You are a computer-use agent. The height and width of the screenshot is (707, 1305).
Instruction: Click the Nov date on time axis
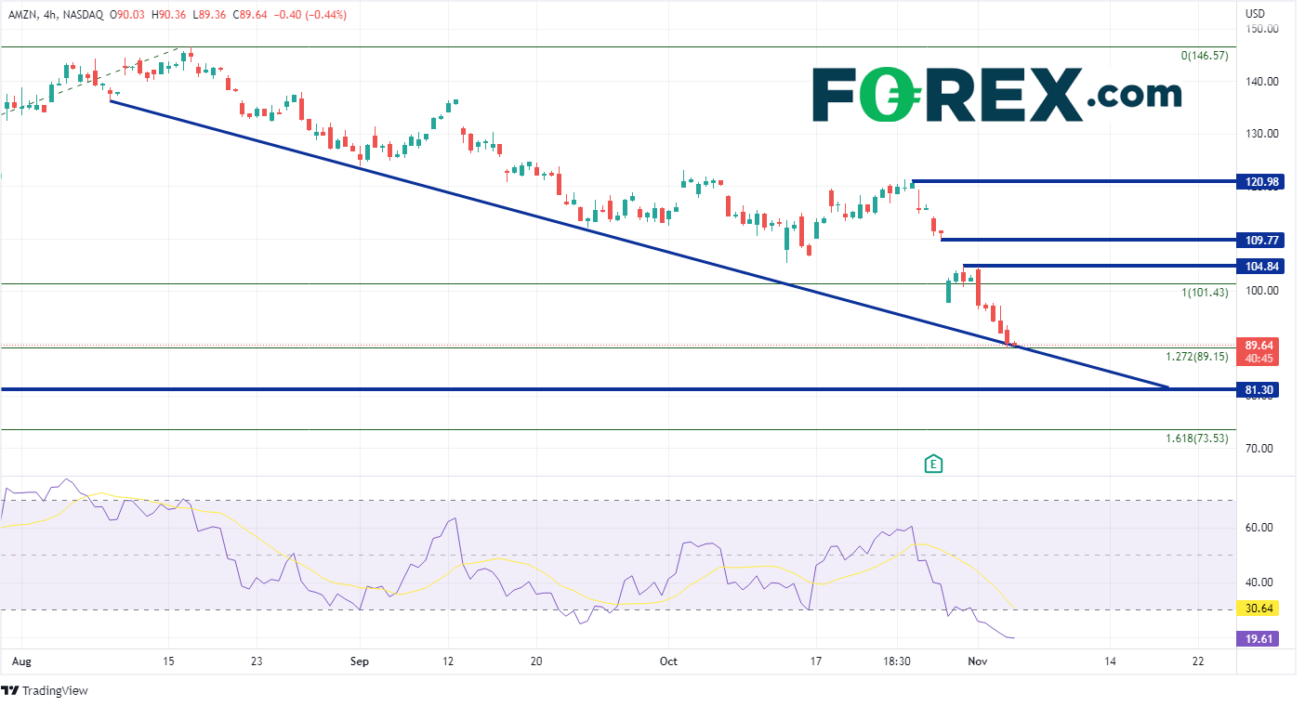(977, 661)
